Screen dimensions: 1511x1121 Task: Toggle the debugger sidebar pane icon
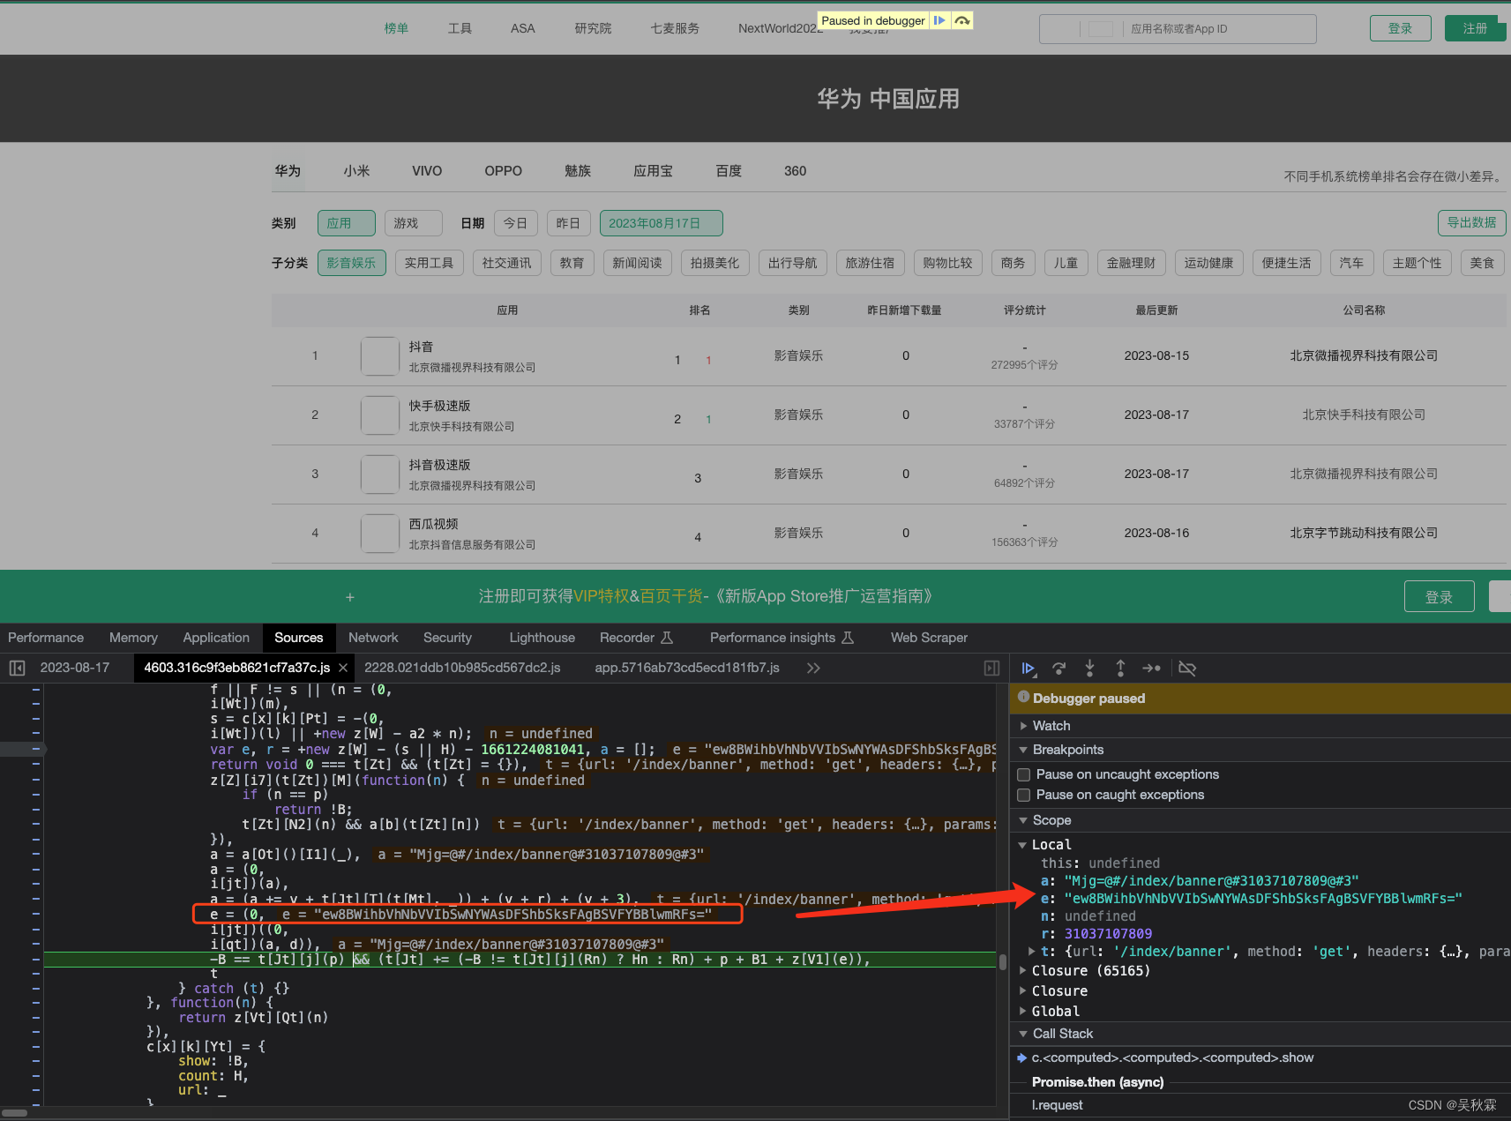[x=991, y=668]
